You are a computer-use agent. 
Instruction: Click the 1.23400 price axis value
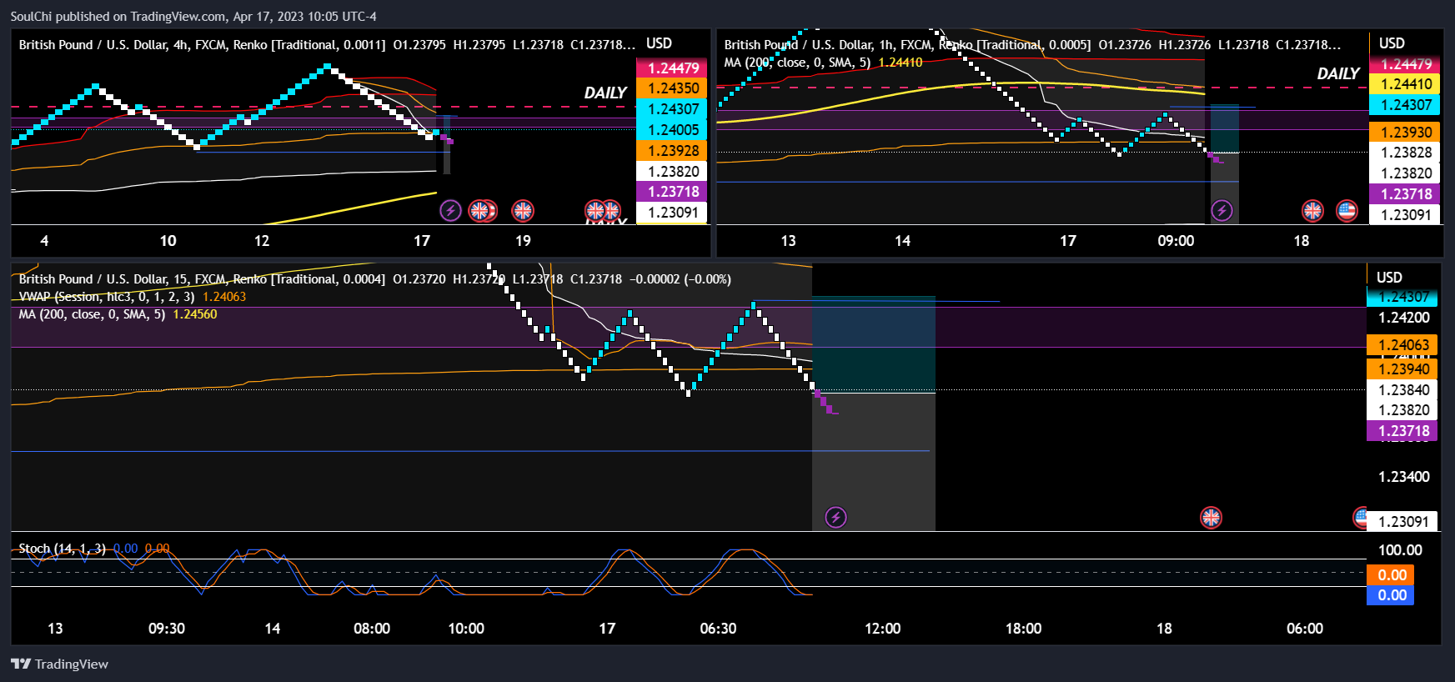click(1403, 477)
